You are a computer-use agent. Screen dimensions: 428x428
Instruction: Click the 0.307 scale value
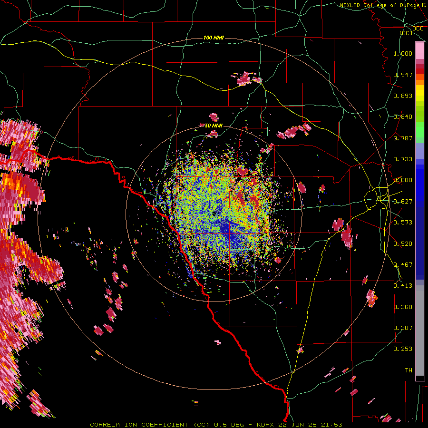[403, 328]
